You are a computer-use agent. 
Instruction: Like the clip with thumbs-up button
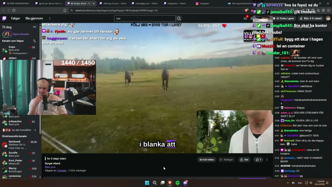pos(259,160)
